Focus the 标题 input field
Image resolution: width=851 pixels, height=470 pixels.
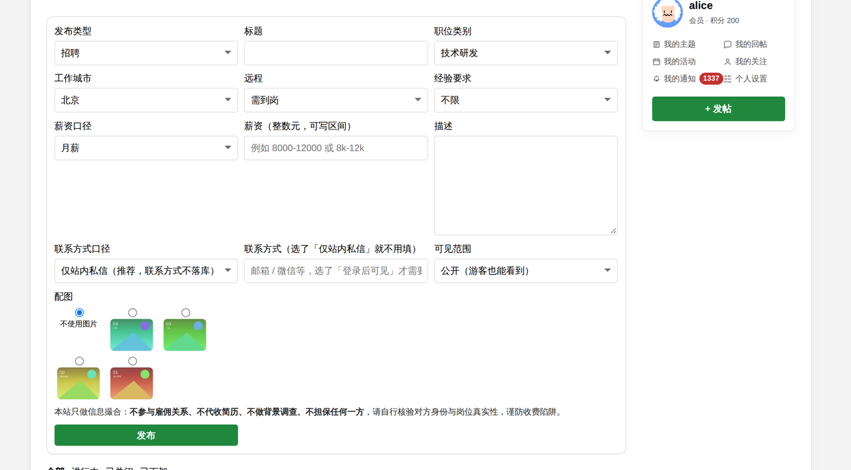pyautogui.click(x=336, y=53)
